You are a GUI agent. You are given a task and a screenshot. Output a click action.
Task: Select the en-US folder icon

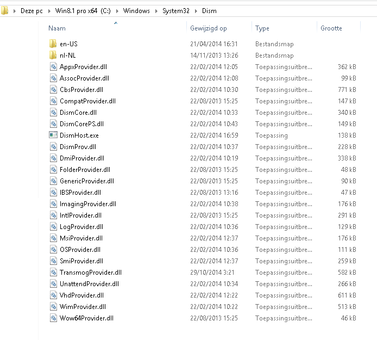(x=53, y=44)
